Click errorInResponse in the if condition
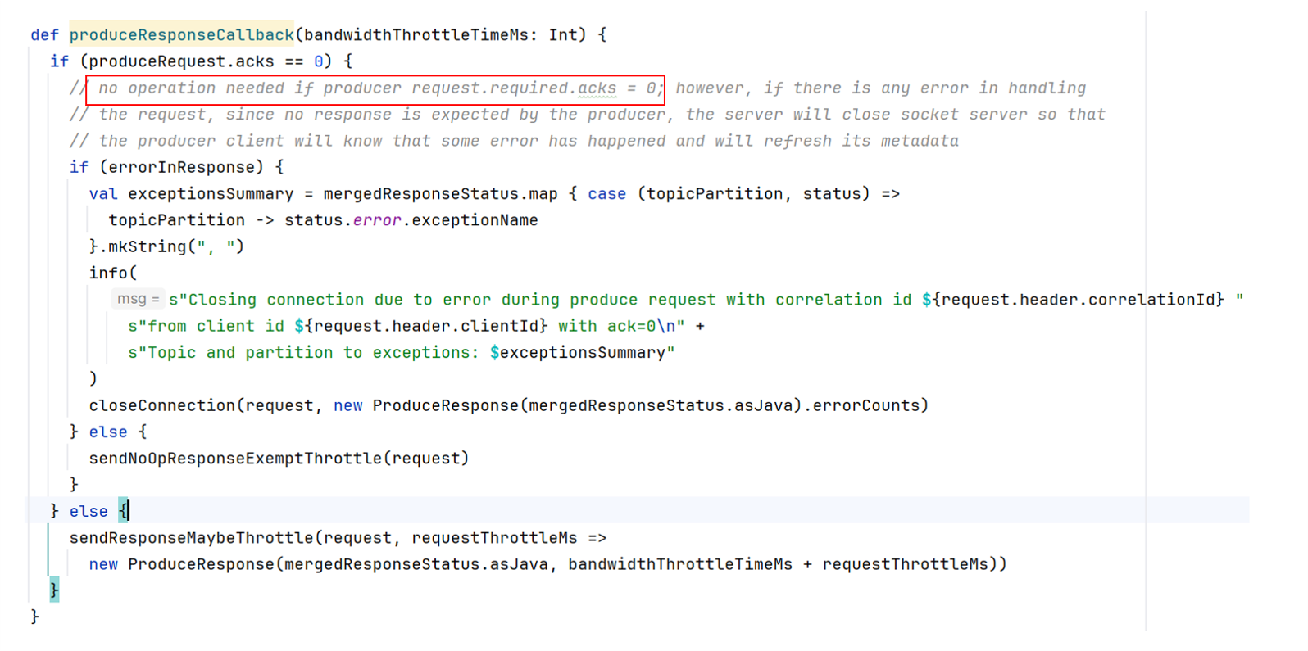The height and width of the screenshot is (651, 1308). point(181,167)
